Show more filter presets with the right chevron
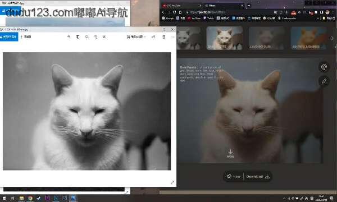337x202 pixels. point(333,38)
